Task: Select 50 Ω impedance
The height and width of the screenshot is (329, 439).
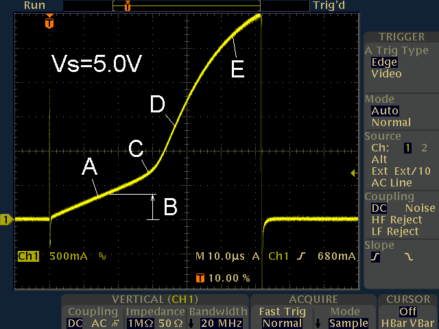Action: coord(170,323)
